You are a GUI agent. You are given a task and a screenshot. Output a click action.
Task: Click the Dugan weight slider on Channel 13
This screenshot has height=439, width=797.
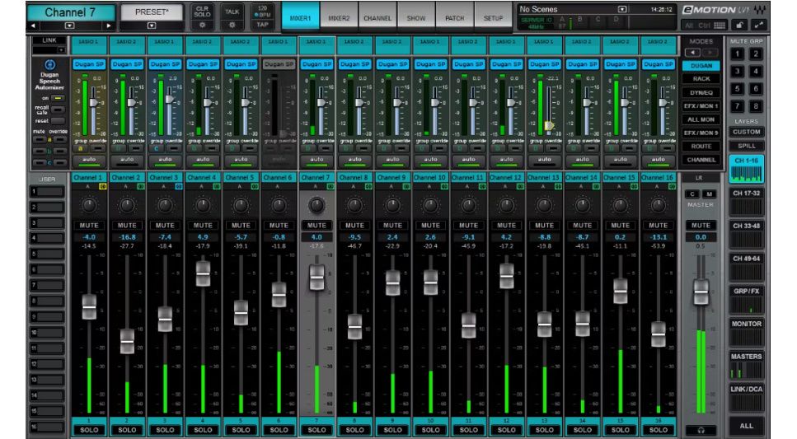pos(549,125)
